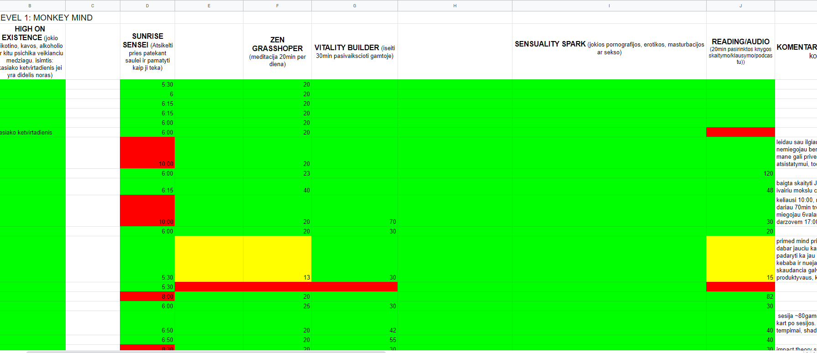Select column G header
Image resolution: width=817 pixels, height=353 pixels.
coord(355,5)
